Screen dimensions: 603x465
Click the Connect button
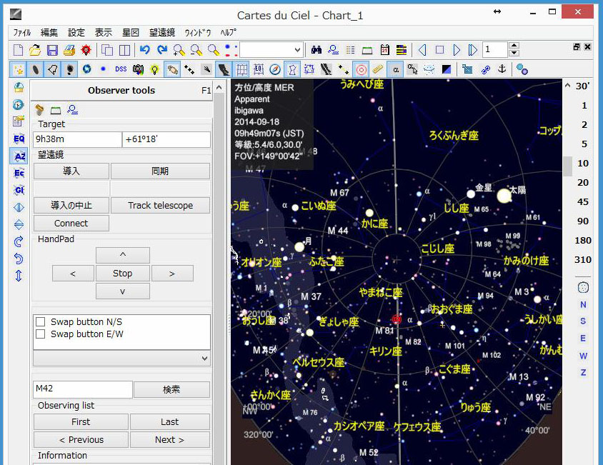tap(71, 223)
